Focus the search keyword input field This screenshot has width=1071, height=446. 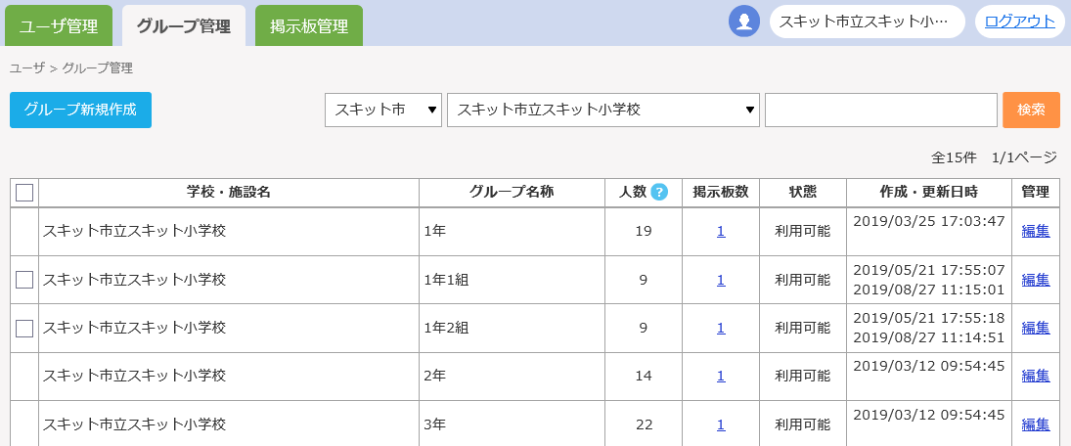880,111
